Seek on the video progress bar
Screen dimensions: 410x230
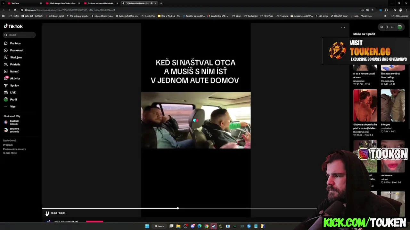[180, 208]
